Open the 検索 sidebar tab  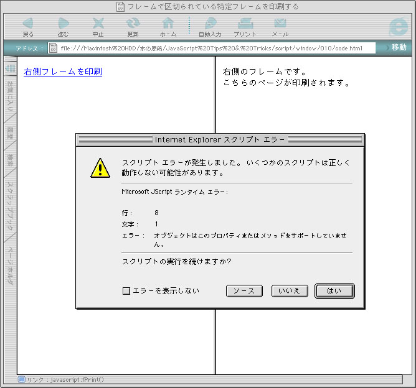pyautogui.click(x=10, y=160)
